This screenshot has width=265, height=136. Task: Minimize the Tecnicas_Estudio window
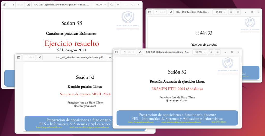(x=246, y=12)
